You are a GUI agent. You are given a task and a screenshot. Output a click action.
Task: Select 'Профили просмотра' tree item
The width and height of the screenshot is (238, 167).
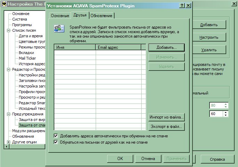pos(32,92)
